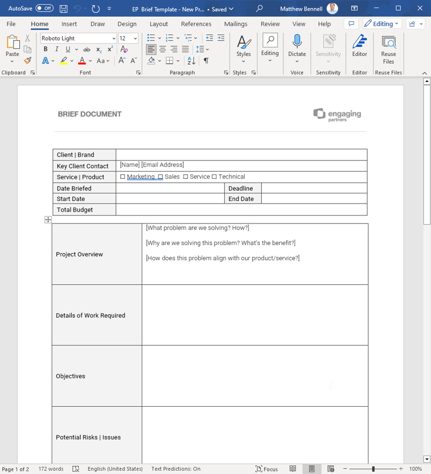The height and width of the screenshot is (474, 431).
Task: Select the Format Painter brush
Action: point(27,61)
